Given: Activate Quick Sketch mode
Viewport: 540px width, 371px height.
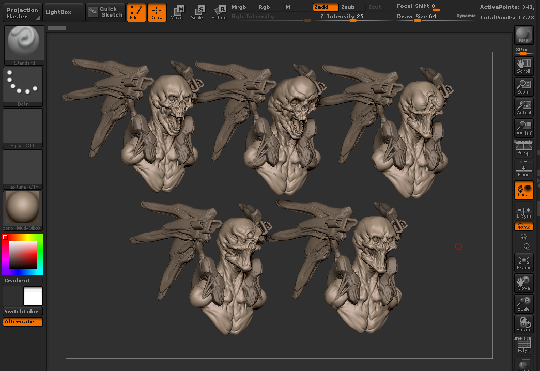Looking at the screenshot, I should click(x=105, y=13).
